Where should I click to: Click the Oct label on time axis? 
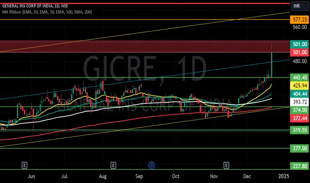[176, 176]
